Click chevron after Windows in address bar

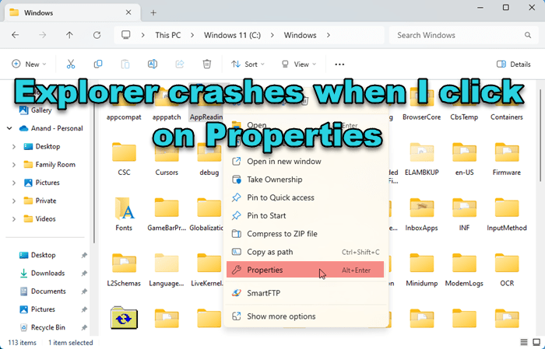(328, 35)
